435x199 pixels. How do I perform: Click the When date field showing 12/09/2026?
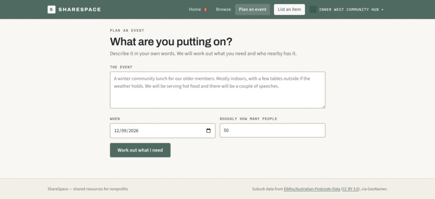pos(162,131)
